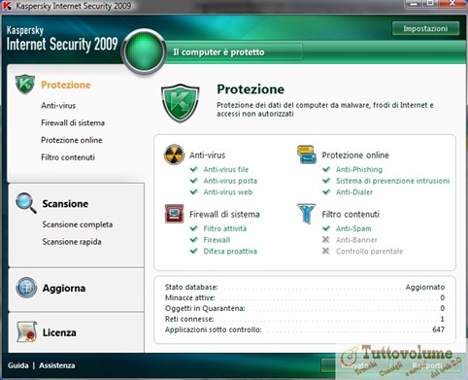Click the large green shield in main panel
This screenshot has width=468, height=380.
click(x=180, y=103)
